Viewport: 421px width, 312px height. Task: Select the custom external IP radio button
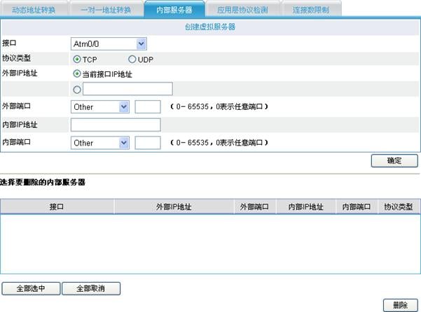[x=77, y=89]
